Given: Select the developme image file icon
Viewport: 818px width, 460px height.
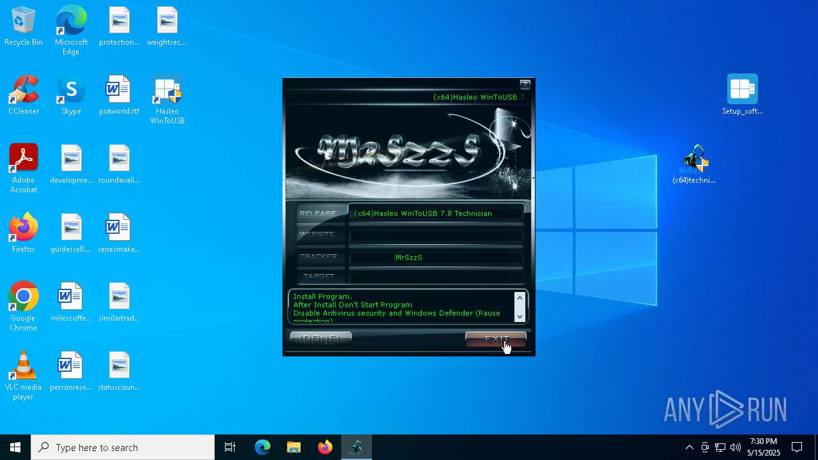Looking at the screenshot, I should (x=71, y=164).
